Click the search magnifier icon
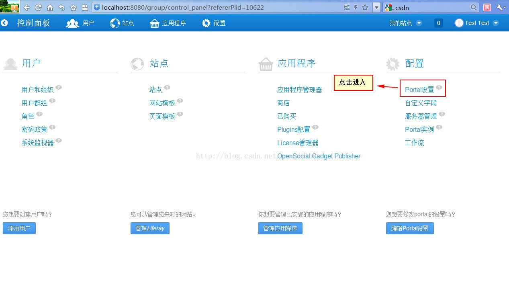Screen dimensions: 509x303 [x=474, y=7]
